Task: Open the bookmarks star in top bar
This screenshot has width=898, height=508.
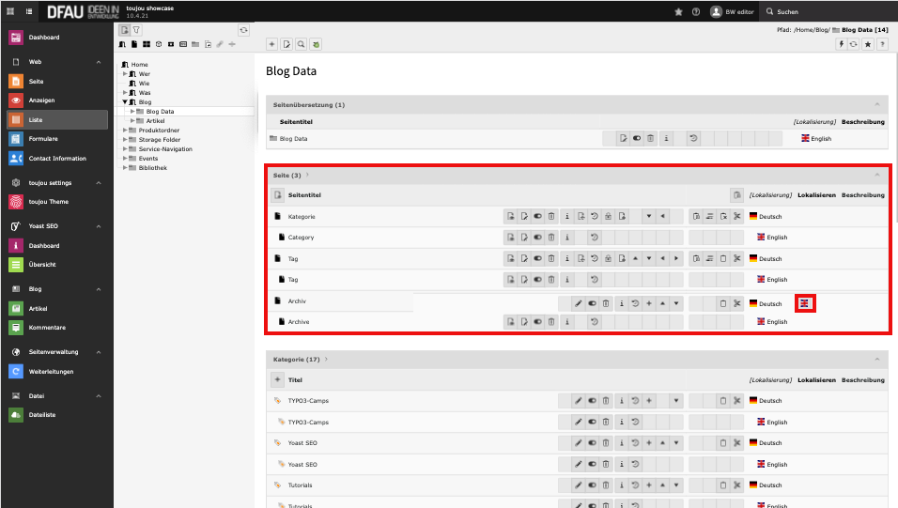Action: (678, 12)
